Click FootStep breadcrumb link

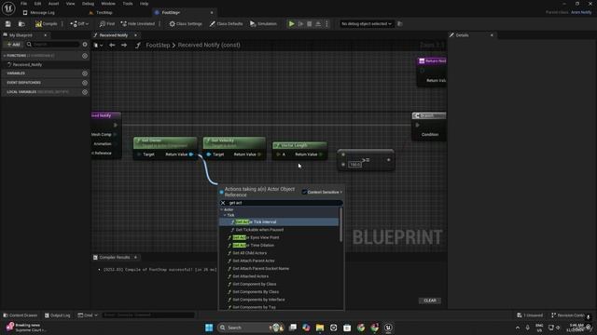click(x=158, y=46)
